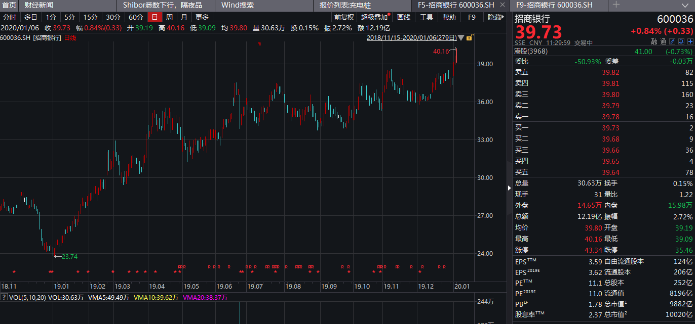Switch to the F9-招商银行 600036.SH tab
The width and height of the screenshot is (695, 324).
pyautogui.click(x=559, y=5)
